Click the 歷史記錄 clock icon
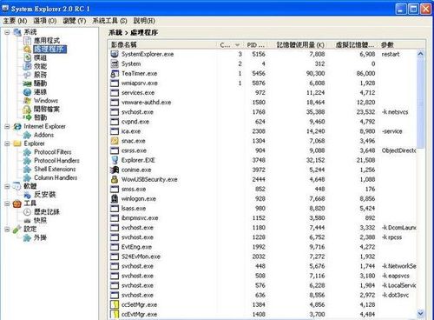 click(x=27, y=212)
